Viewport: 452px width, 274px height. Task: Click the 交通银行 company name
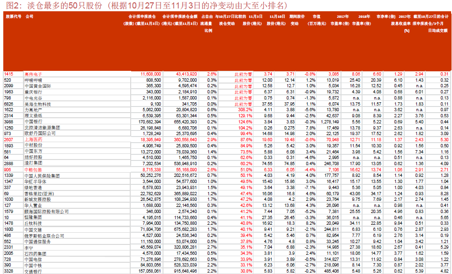33,271
